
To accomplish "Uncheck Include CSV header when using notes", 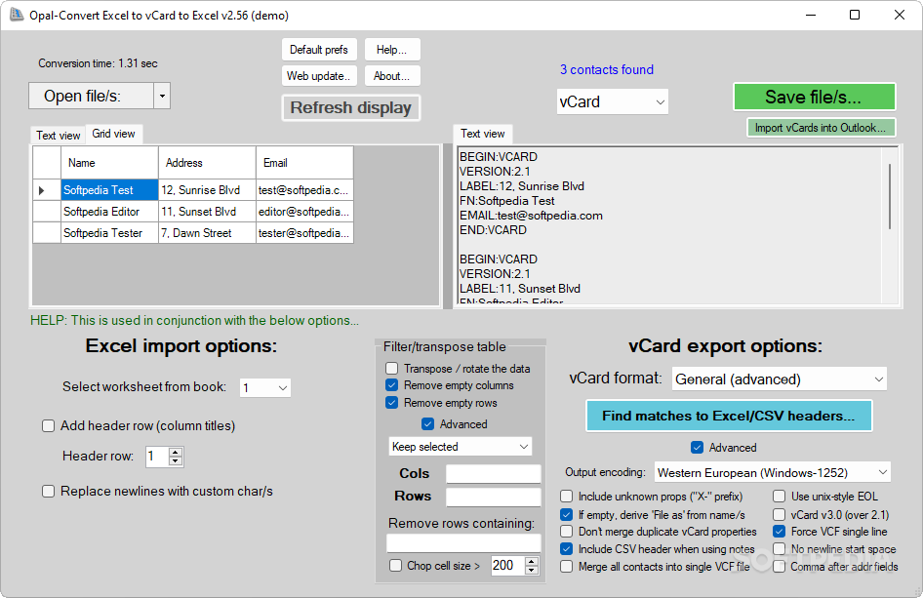I will coord(566,548).
